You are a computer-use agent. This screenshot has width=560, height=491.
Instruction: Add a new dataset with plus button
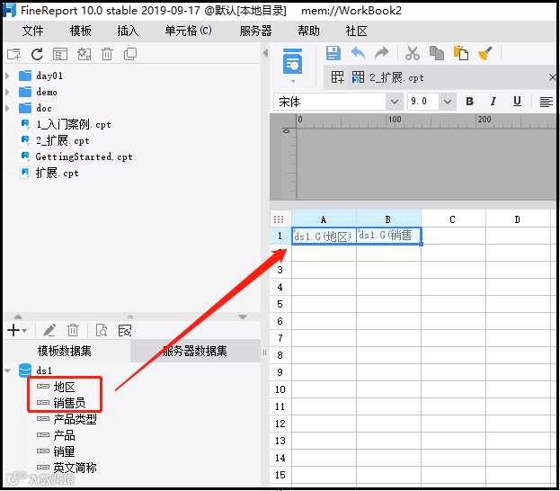pos(13,330)
